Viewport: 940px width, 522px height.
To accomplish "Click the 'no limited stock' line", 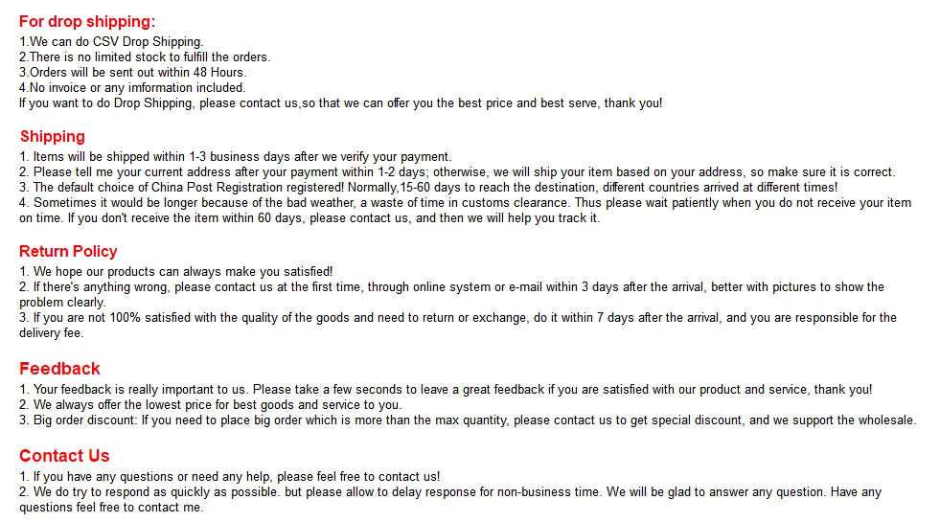I will click(x=145, y=57).
